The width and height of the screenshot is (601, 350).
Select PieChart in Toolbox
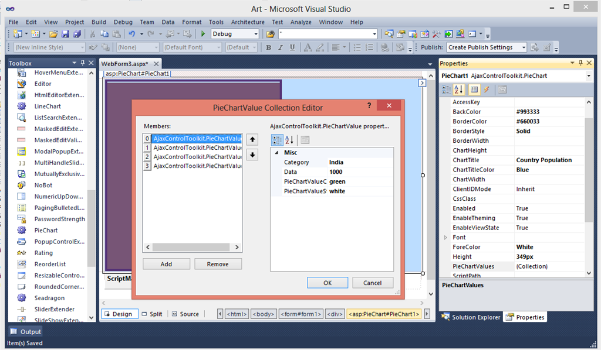(46, 231)
